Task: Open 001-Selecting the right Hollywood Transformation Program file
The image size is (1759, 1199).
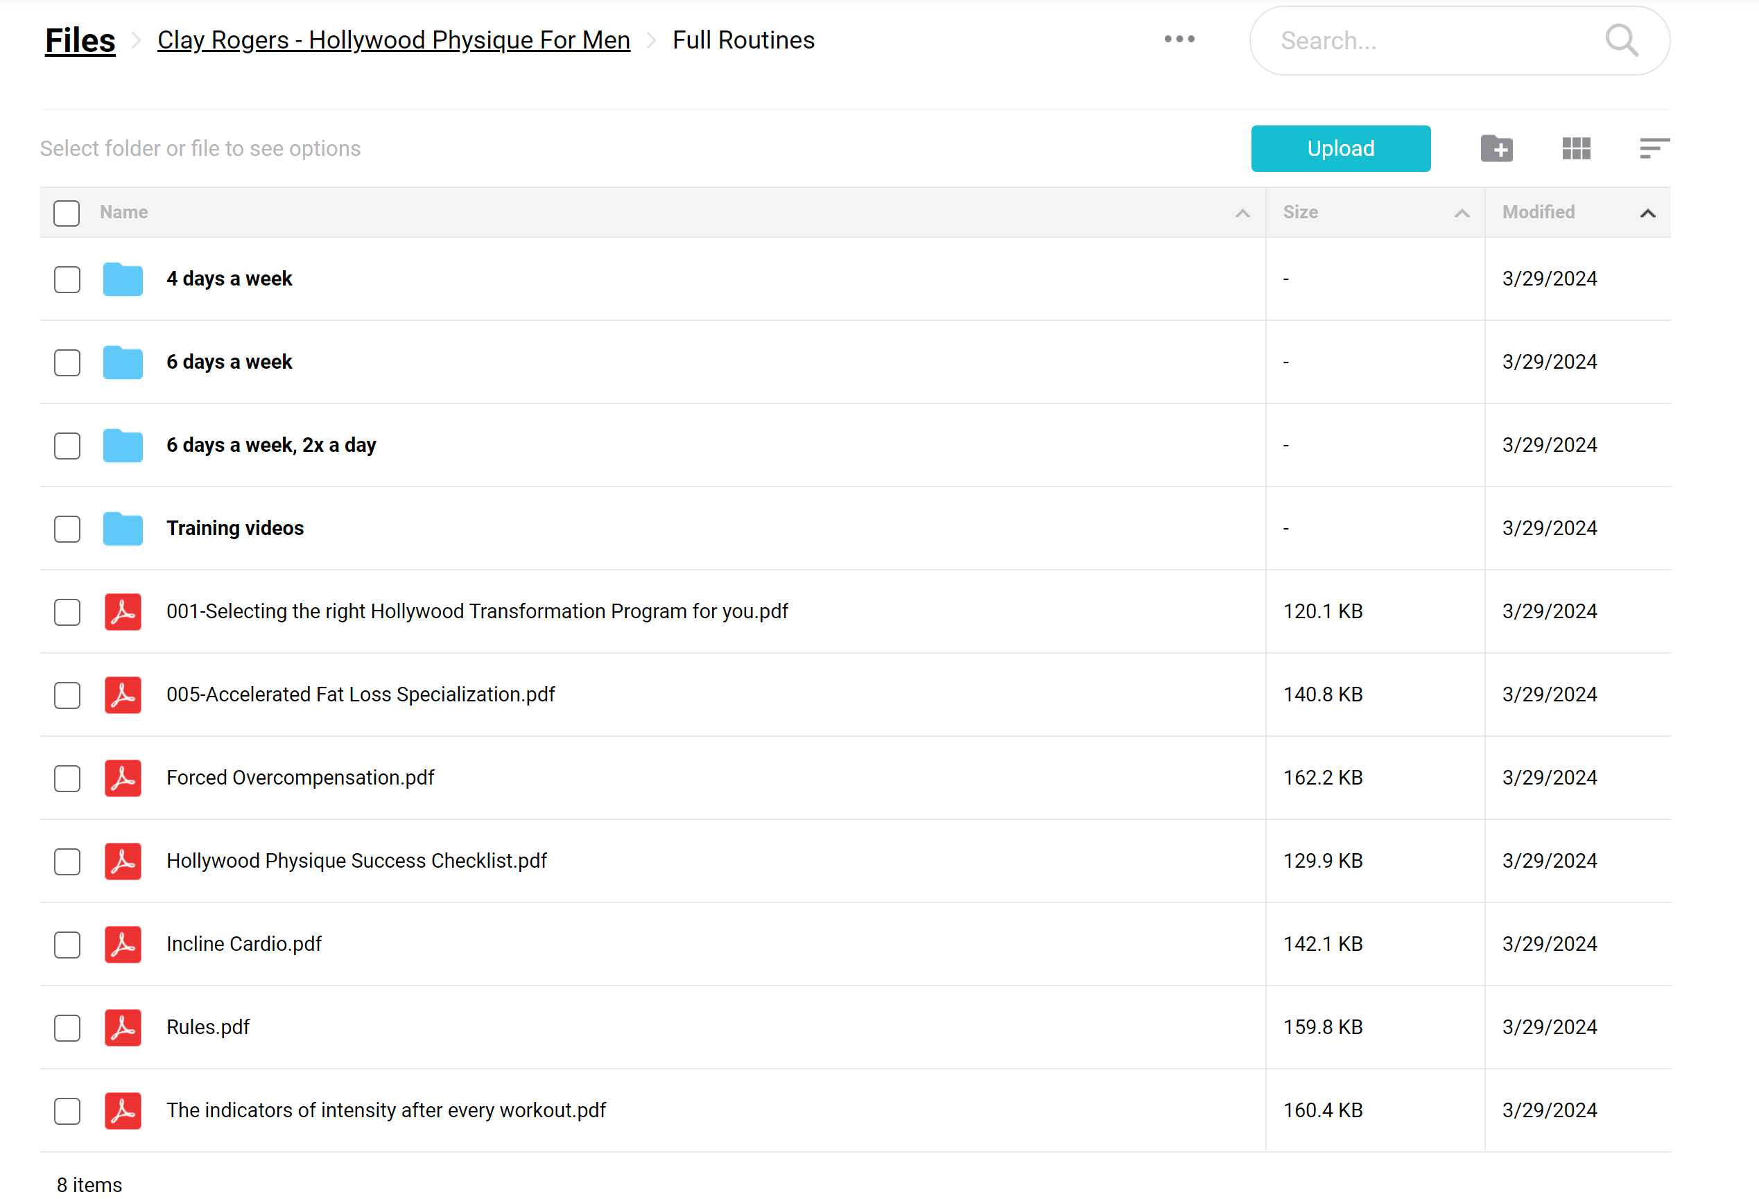Action: pyautogui.click(x=477, y=611)
